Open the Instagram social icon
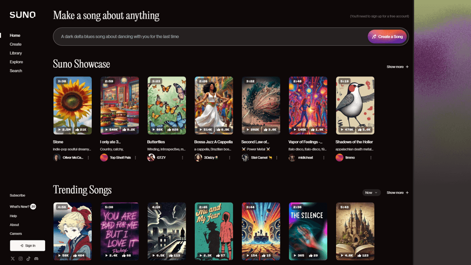 [21, 259]
